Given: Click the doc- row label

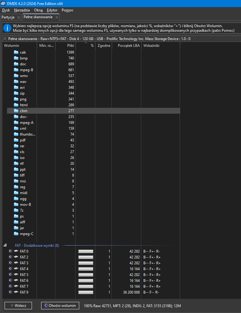Looking at the screenshot, I should tap(24, 116).
